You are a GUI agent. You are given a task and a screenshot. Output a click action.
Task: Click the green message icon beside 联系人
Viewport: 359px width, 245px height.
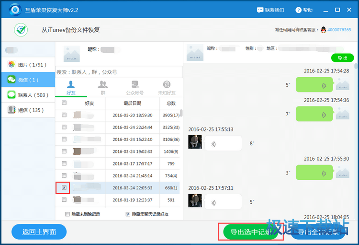pyautogui.click(x=11, y=95)
